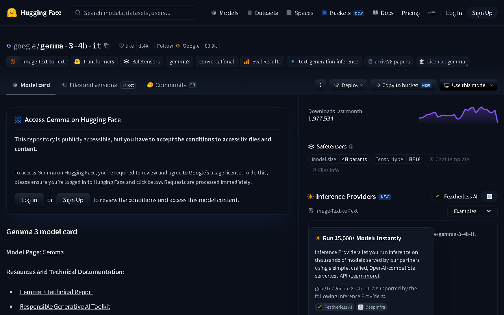Image resolution: width=504 pixels, height=315 pixels.
Task: Click the downloads last month chart
Action: [458, 115]
